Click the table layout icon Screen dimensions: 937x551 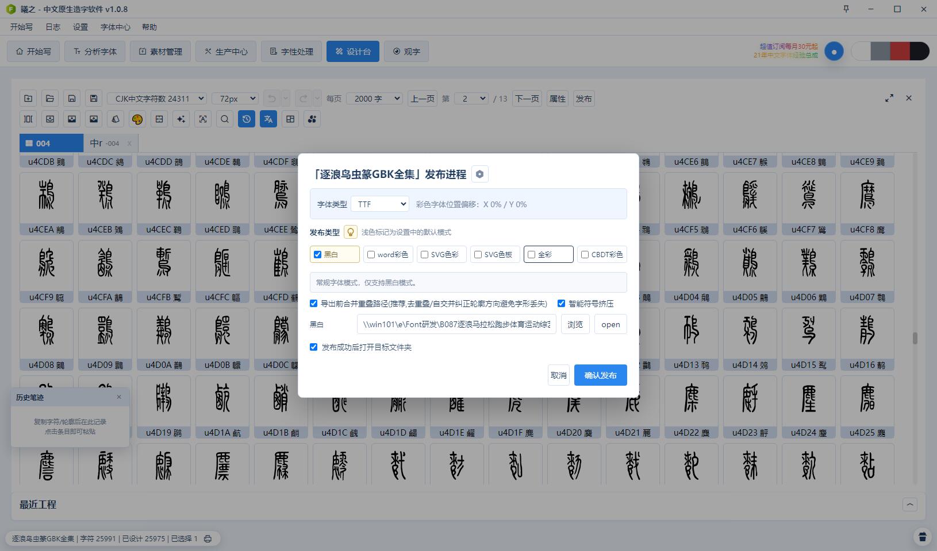point(290,119)
